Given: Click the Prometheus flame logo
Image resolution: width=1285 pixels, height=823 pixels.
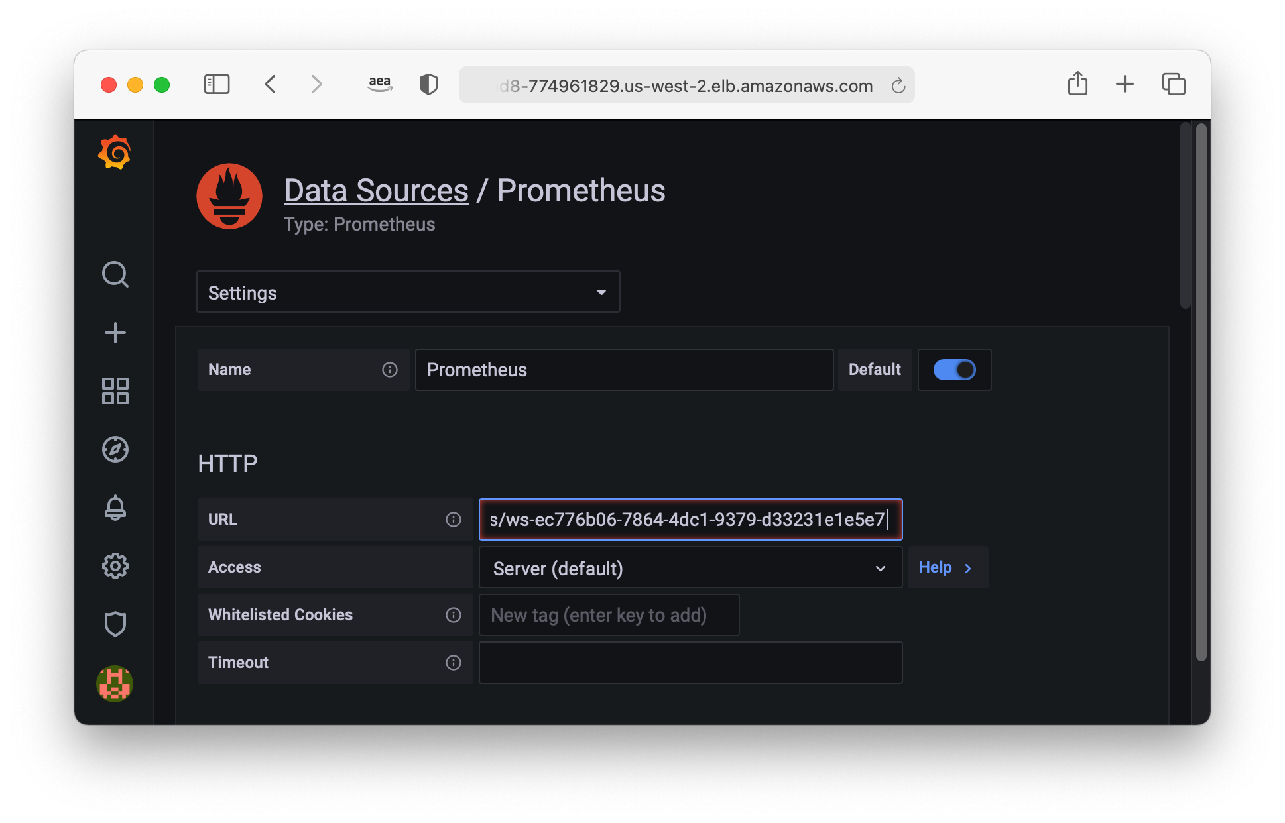Looking at the screenshot, I should coord(229,196).
